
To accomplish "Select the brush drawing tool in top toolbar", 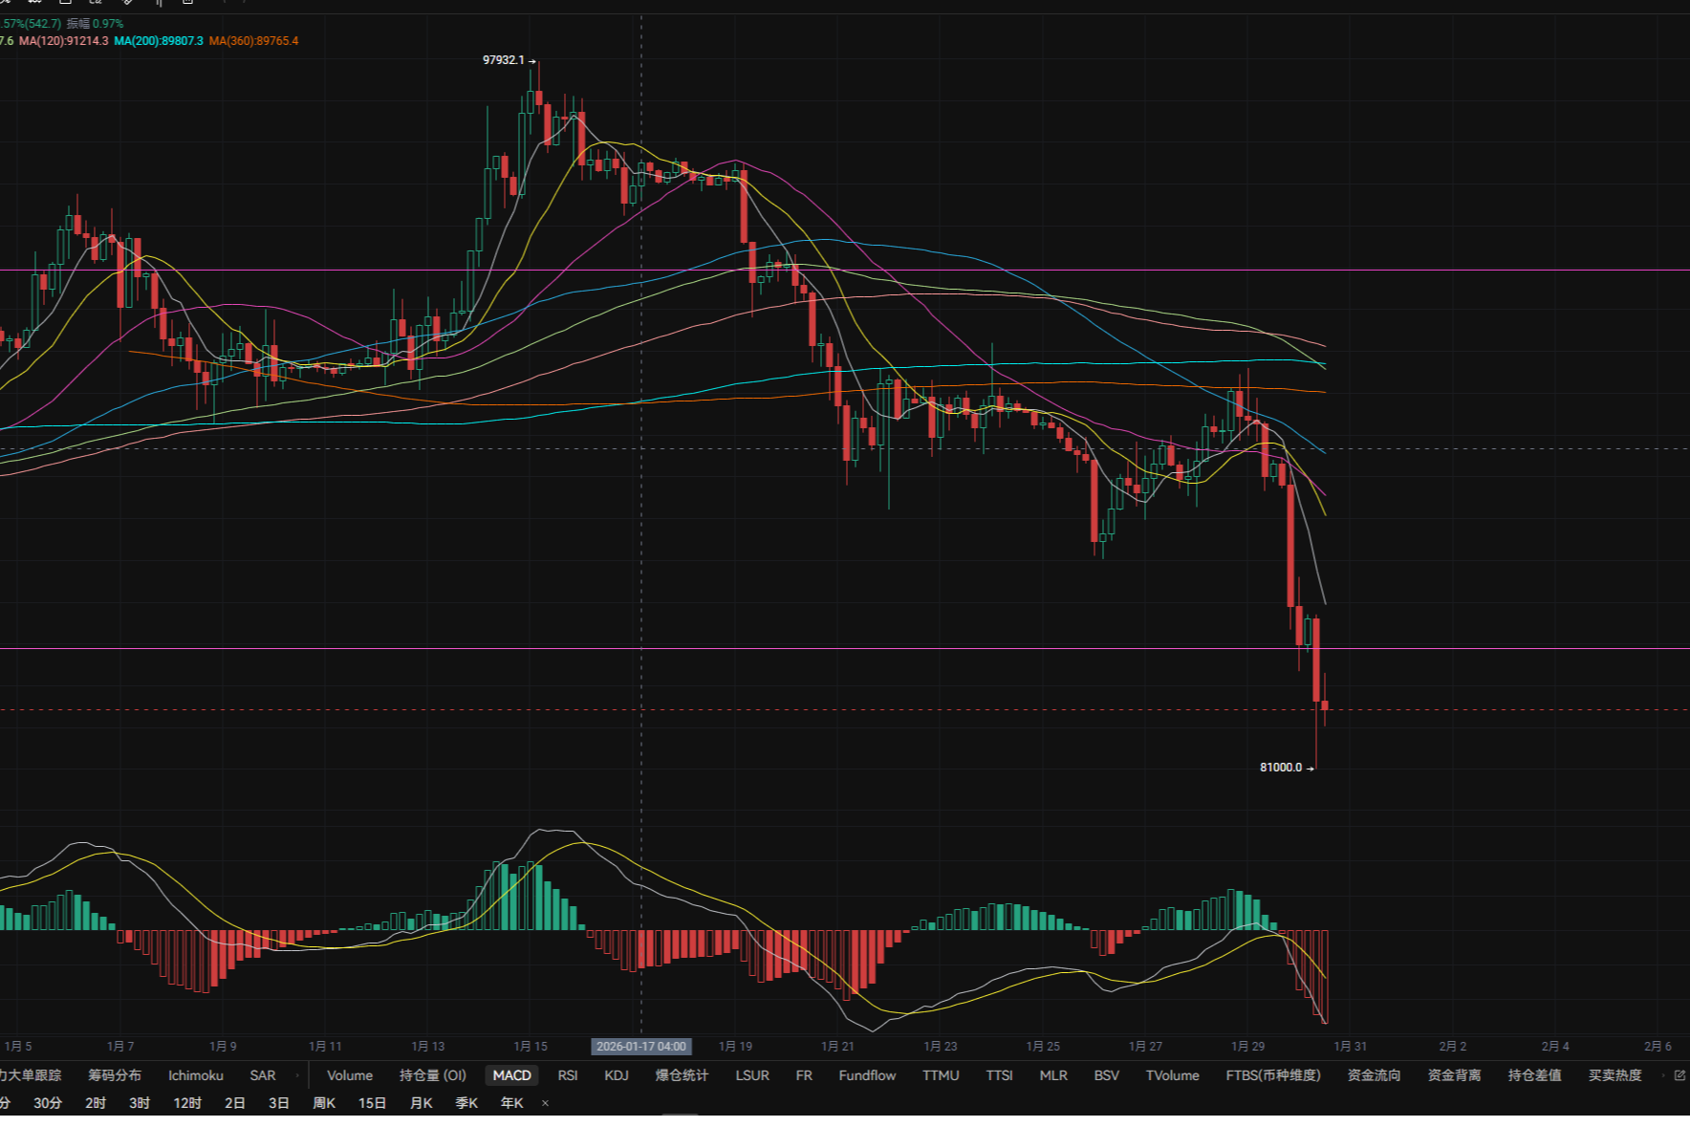I will coord(5,3).
